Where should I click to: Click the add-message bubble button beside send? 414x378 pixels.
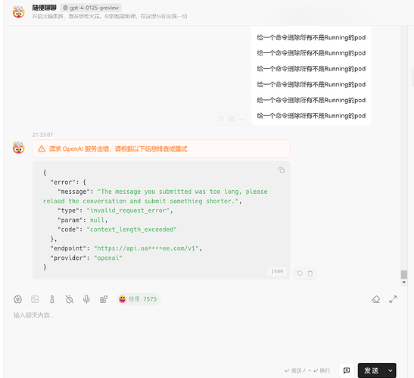click(347, 370)
